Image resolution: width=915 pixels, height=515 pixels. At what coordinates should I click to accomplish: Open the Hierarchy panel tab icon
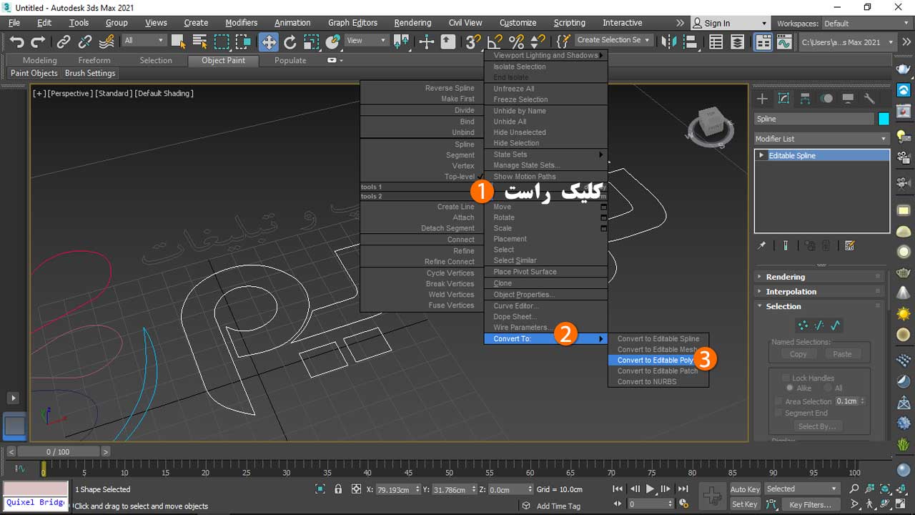tap(805, 99)
